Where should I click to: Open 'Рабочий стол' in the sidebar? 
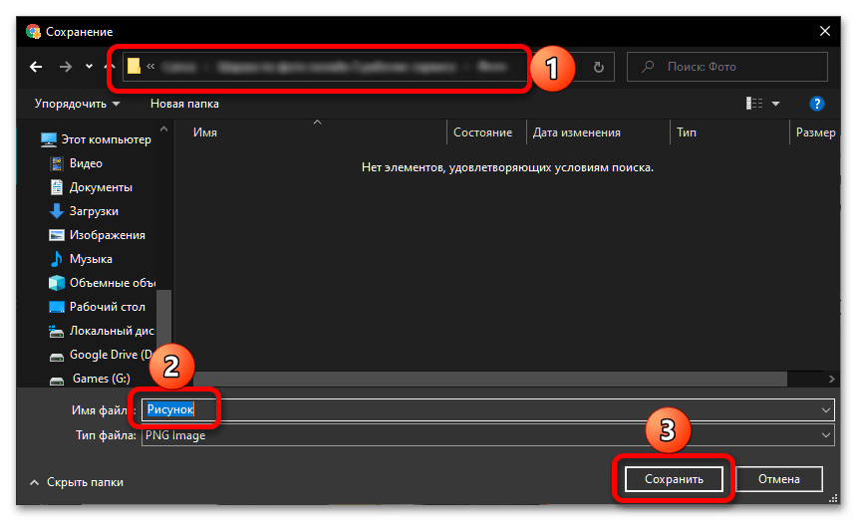point(98,307)
